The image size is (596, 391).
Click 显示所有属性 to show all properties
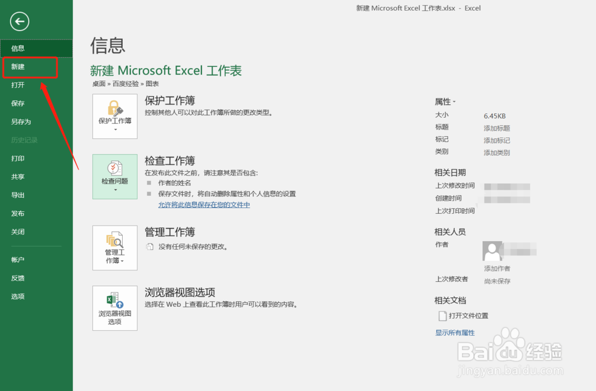(x=454, y=332)
